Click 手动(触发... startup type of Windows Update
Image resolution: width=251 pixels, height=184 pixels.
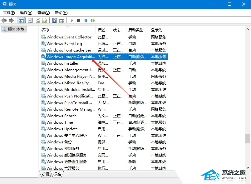click(138, 129)
